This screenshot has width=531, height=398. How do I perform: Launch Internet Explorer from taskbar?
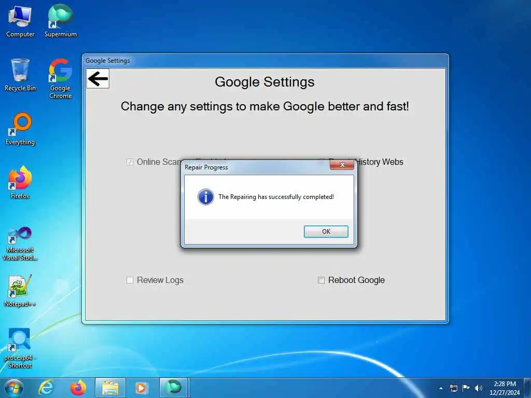46,388
